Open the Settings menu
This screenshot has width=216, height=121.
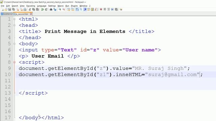tap(52, 6)
